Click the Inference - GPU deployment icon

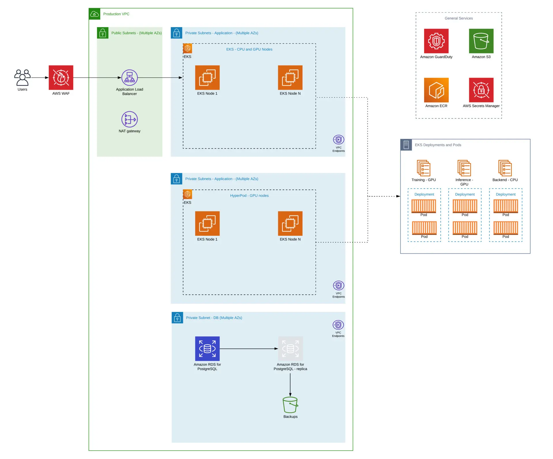[464, 168]
